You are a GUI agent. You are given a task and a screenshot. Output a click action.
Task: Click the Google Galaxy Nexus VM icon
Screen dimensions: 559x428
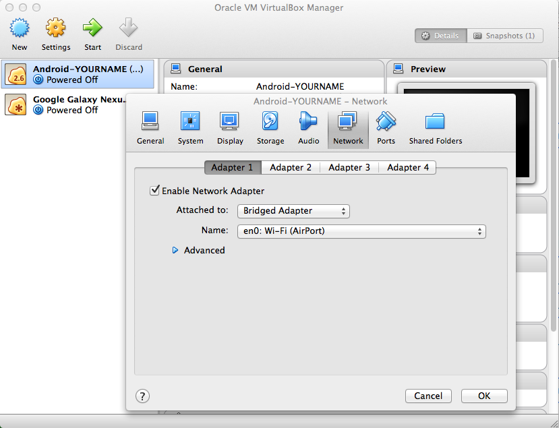(x=16, y=104)
